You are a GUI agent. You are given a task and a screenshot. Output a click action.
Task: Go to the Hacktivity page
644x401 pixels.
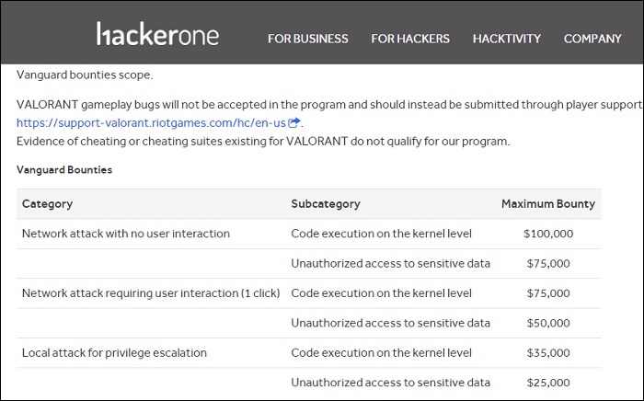506,39
